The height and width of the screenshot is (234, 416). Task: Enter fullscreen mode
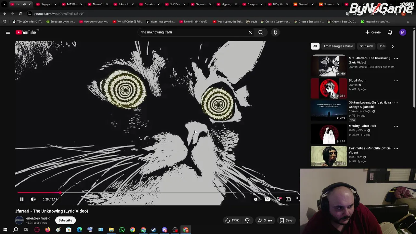coord(298,199)
